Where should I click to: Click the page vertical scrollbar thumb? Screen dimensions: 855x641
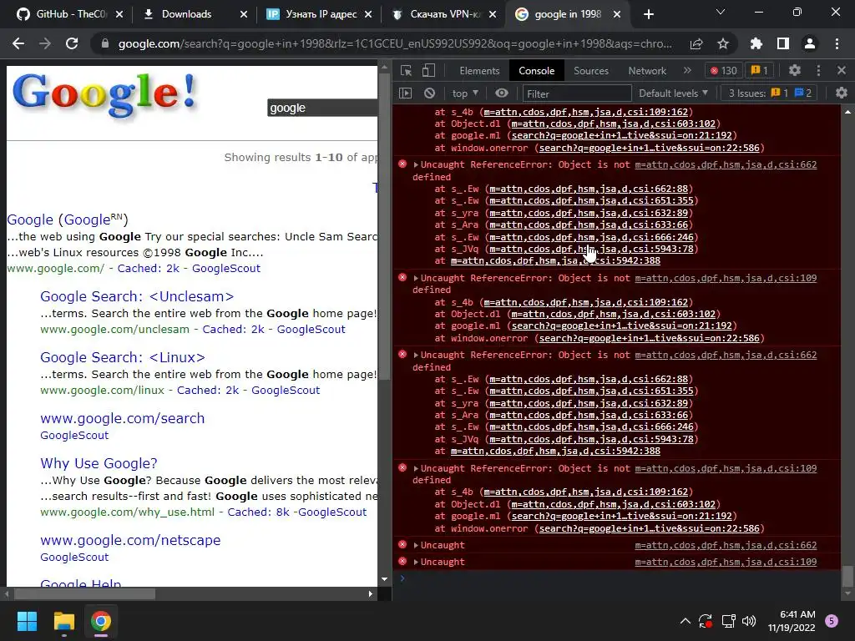[x=384, y=228]
